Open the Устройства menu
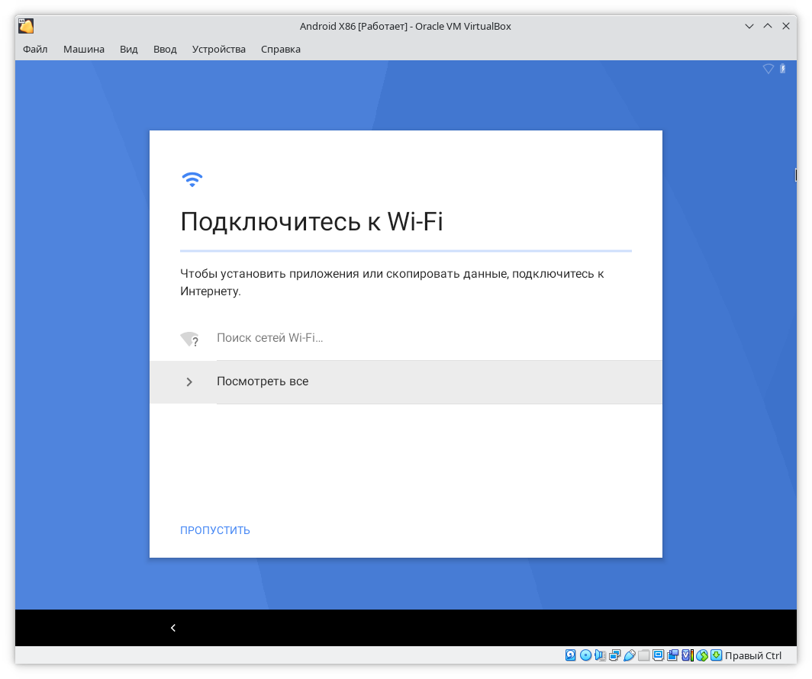Viewport: 812px width, 679px height. [x=219, y=49]
